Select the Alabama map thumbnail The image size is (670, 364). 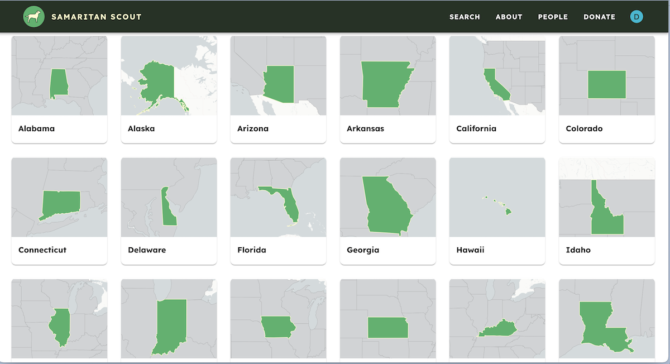(x=59, y=76)
